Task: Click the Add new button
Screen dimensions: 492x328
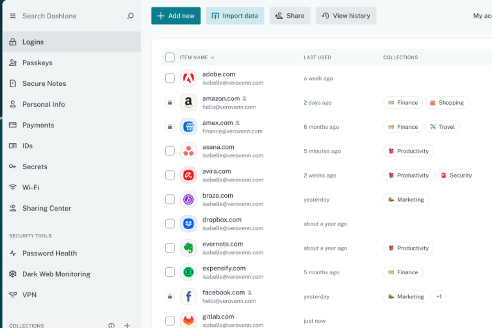Action: point(176,16)
